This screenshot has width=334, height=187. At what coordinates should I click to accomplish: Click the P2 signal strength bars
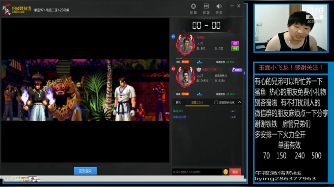click(227, 94)
